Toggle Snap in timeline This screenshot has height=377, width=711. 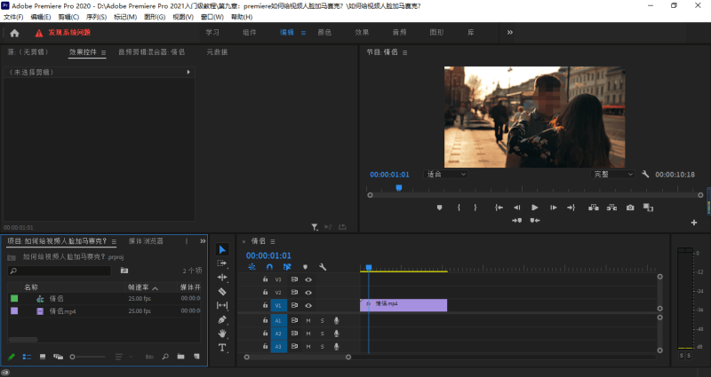point(269,267)
